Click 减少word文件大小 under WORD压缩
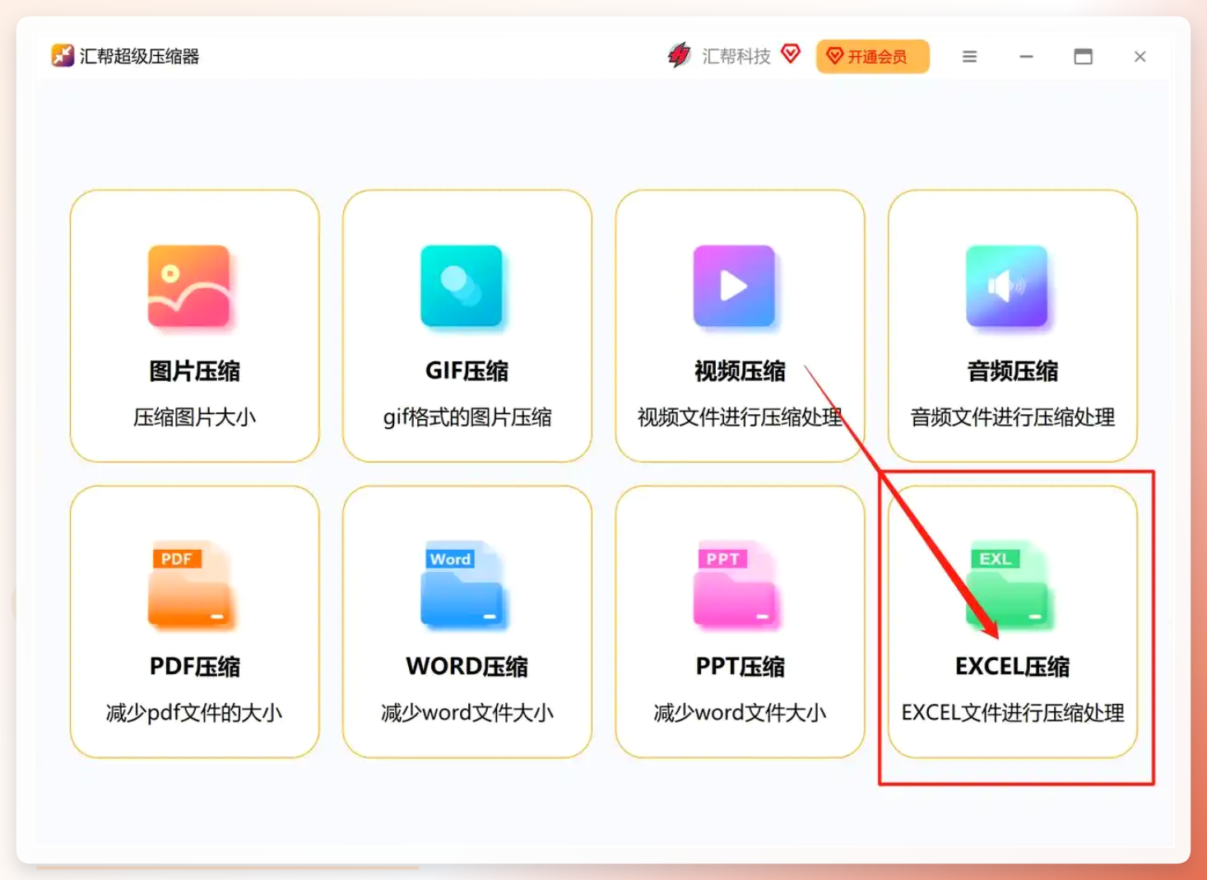 pos(467,713)
